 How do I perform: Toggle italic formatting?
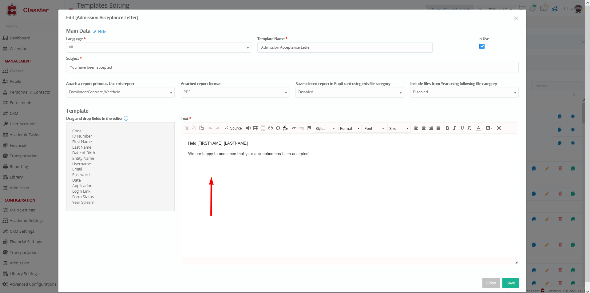pos(454,128)
